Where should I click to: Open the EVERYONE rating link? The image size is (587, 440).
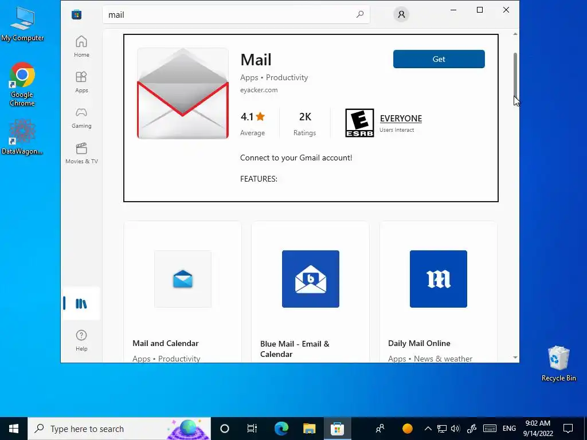click(401, 118)
